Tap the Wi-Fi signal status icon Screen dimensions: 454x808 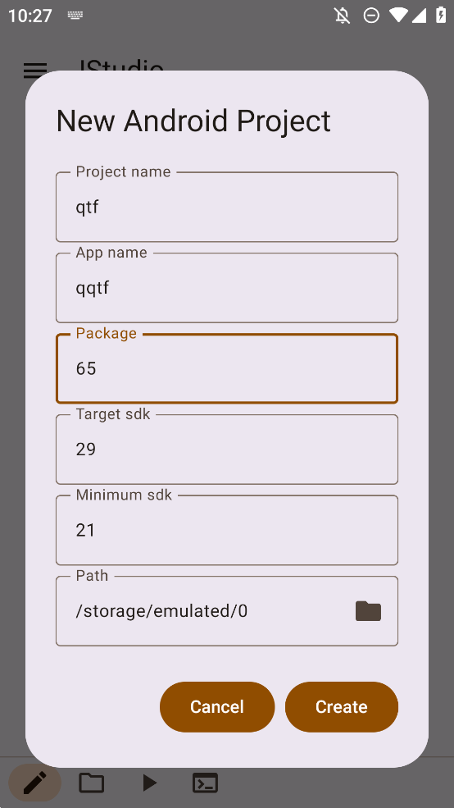(x=399, y=16)
